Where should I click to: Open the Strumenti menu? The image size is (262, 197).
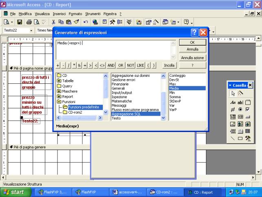pyautogui.click(x=93, y=14)
